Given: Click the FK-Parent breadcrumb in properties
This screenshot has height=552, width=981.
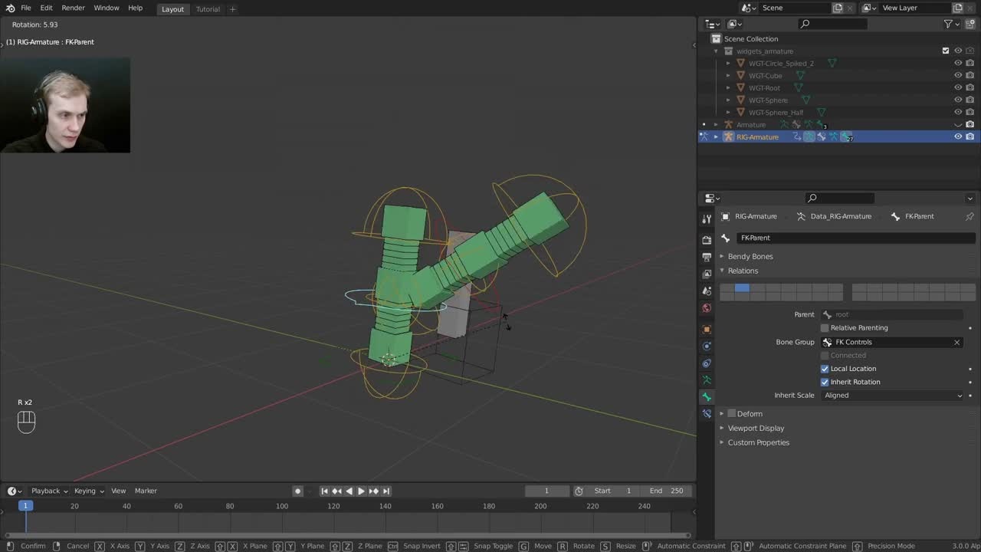Looking at the screenshot, I should (x=919, y=216).
